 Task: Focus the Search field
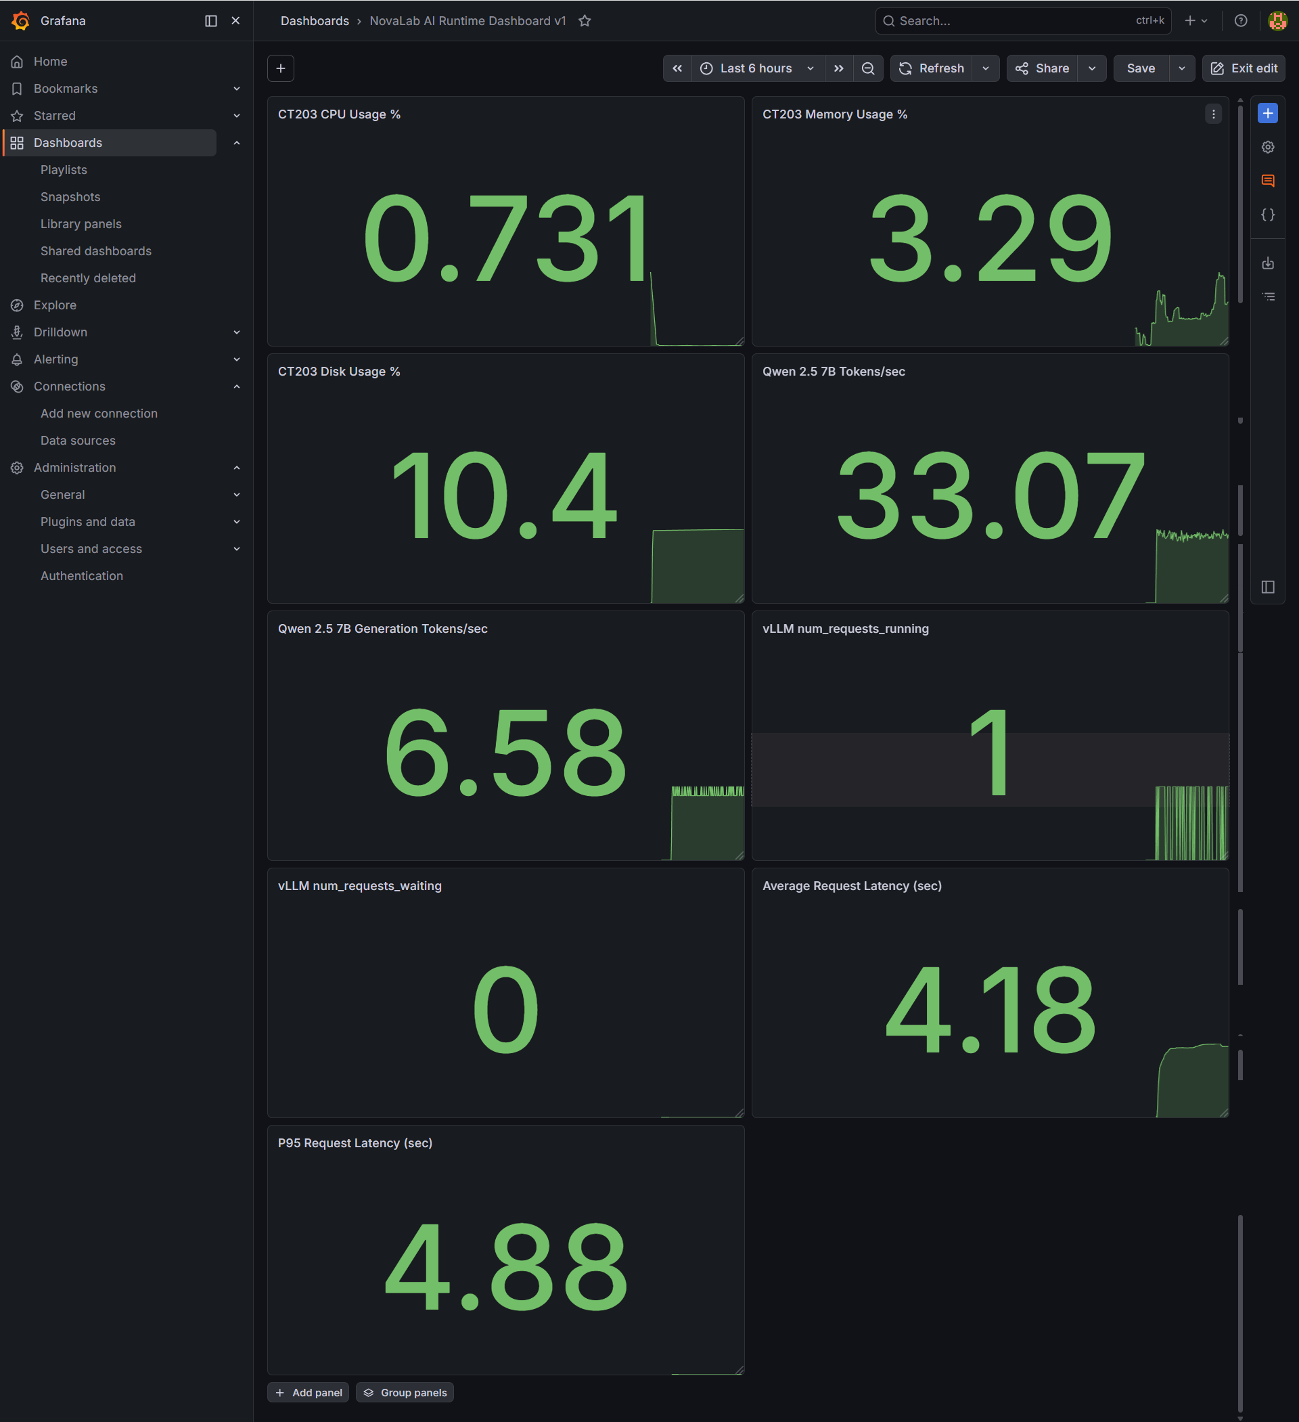point(1022,20)
